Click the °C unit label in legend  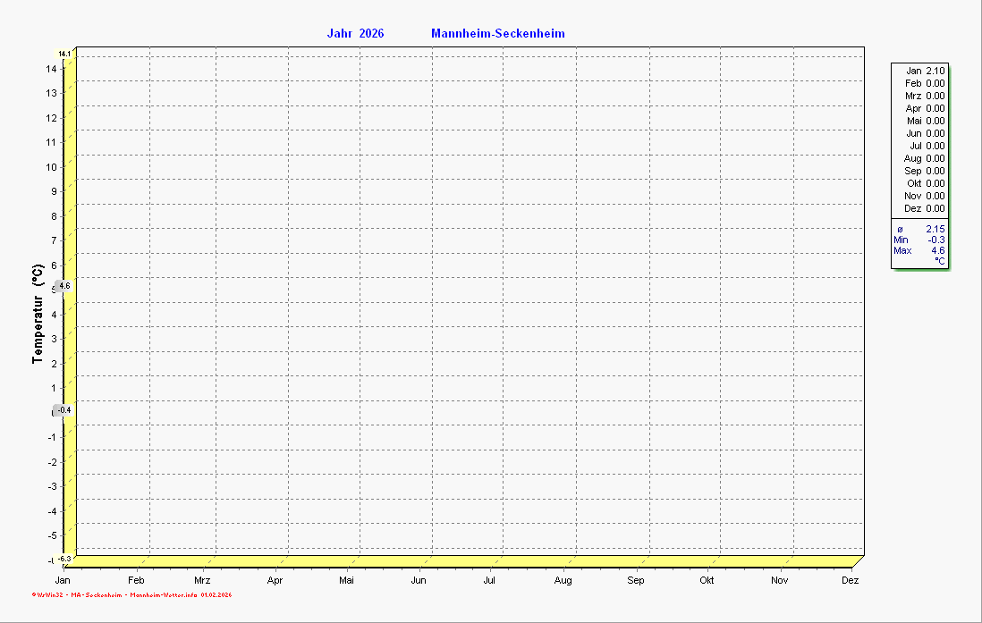click(x=939, y=260)
